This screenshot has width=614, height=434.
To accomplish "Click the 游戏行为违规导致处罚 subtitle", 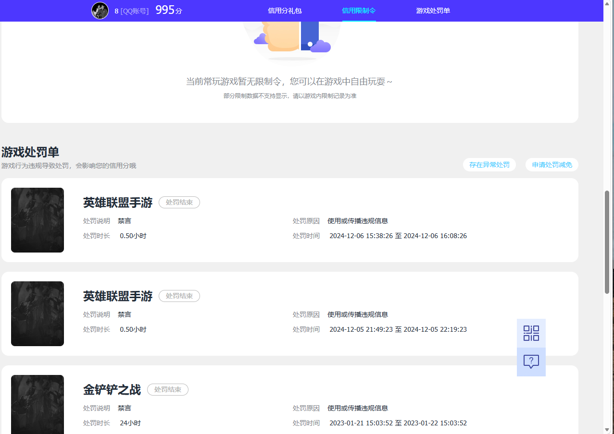I will pos(69,166).
